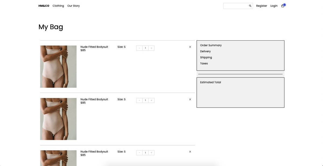323x166 pixels.
Task: Open the Clothing menu
Action: [58, 6]
